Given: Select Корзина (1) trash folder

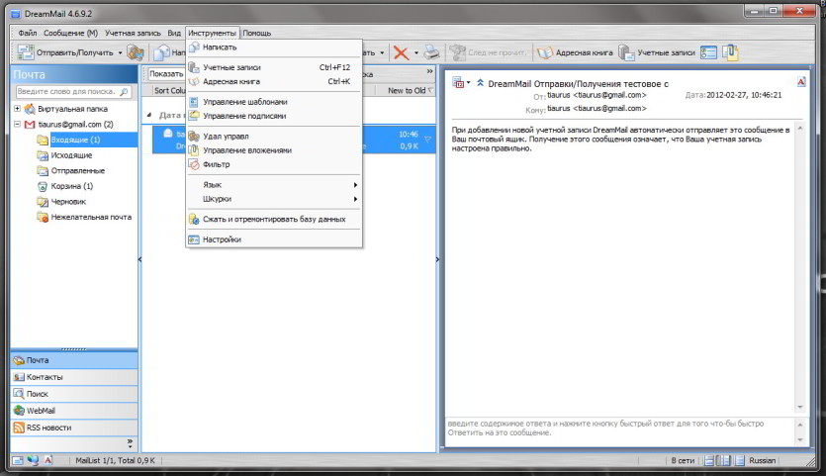Looking at the screenshot, I should [71, 186].
